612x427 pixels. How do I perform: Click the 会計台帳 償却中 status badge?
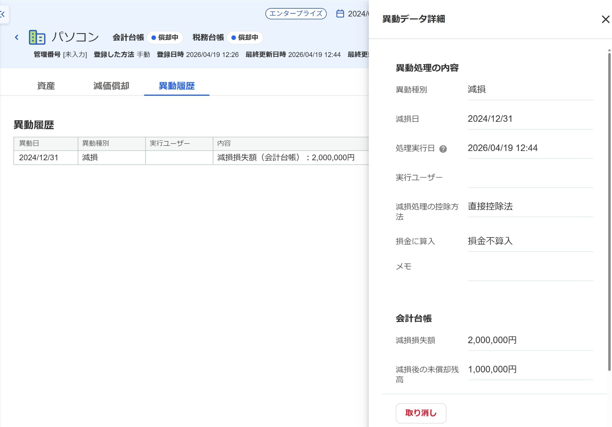165,38
